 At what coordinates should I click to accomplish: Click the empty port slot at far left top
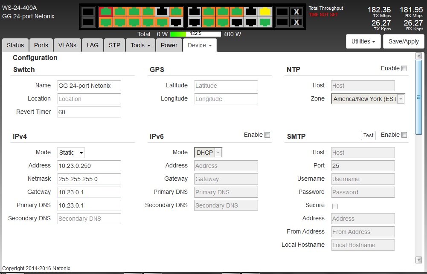click(88, 12)
